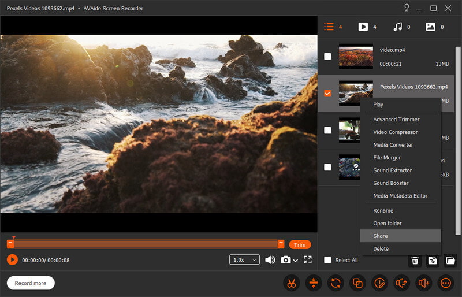This screenshot has height=297, width=462.
Task: Select Sound Booster menu entry
Action: (400, 183)
